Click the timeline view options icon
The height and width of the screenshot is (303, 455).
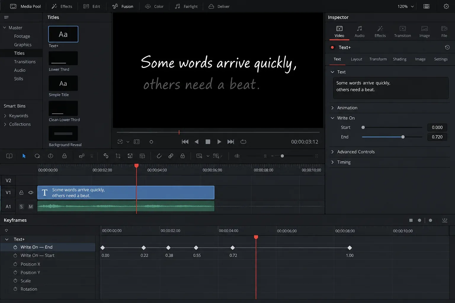9,156
